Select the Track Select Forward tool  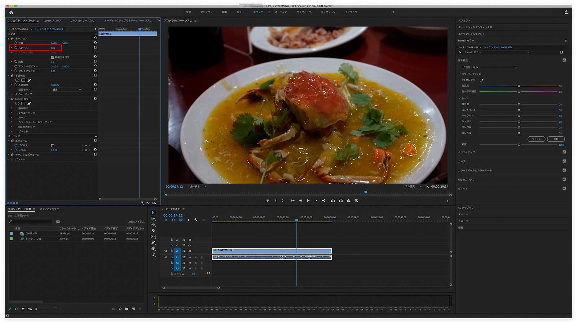[153, 218]
